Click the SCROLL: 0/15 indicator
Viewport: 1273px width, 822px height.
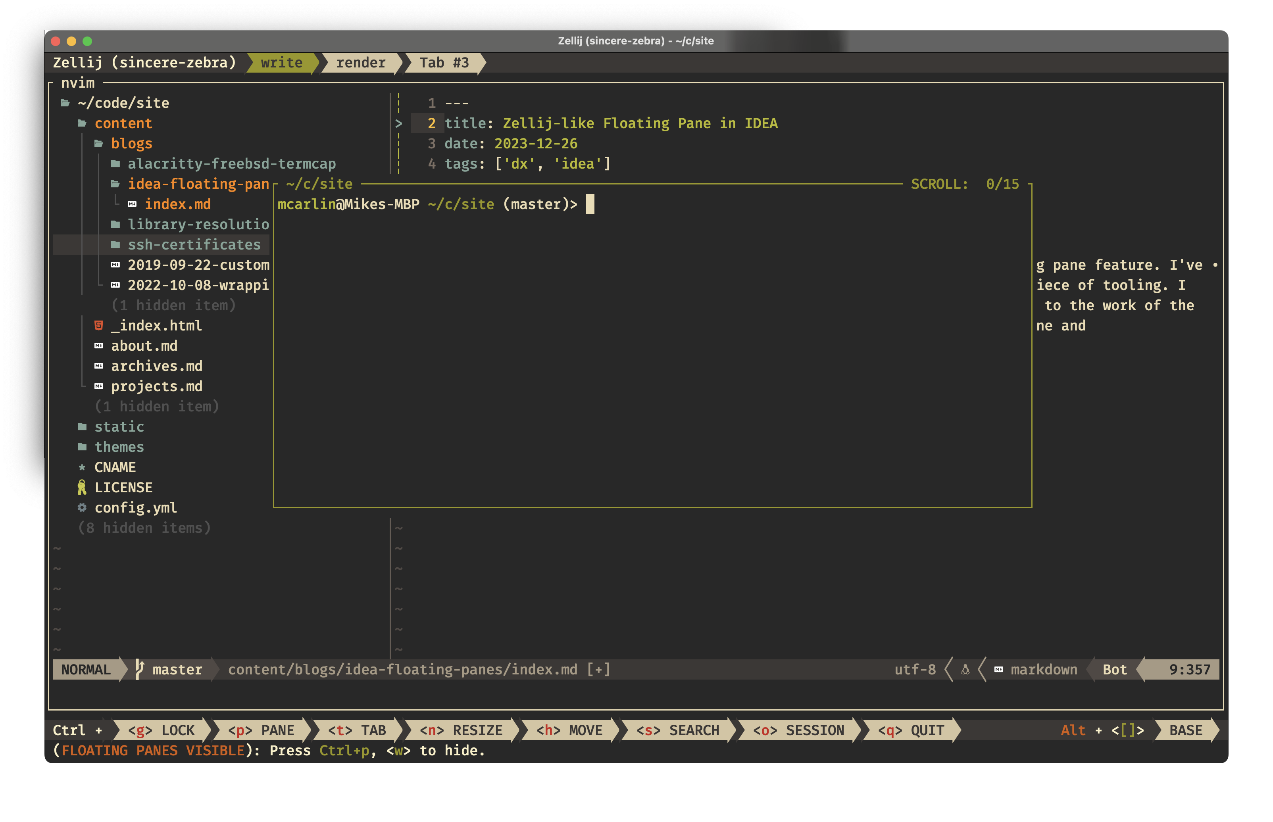(965, 184)
